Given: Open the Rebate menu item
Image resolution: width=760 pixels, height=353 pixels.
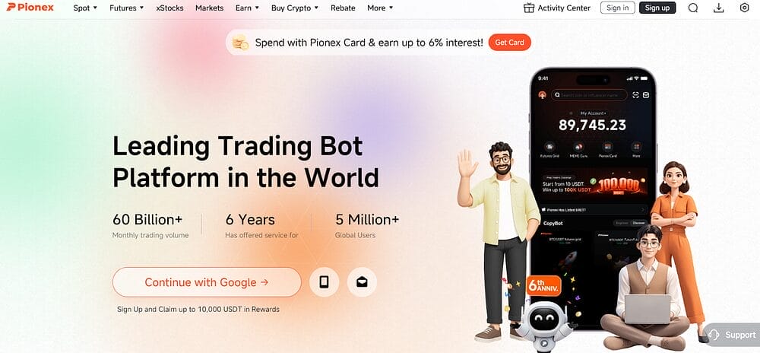Looking at the screenshot, I should [x=343, y=8].
